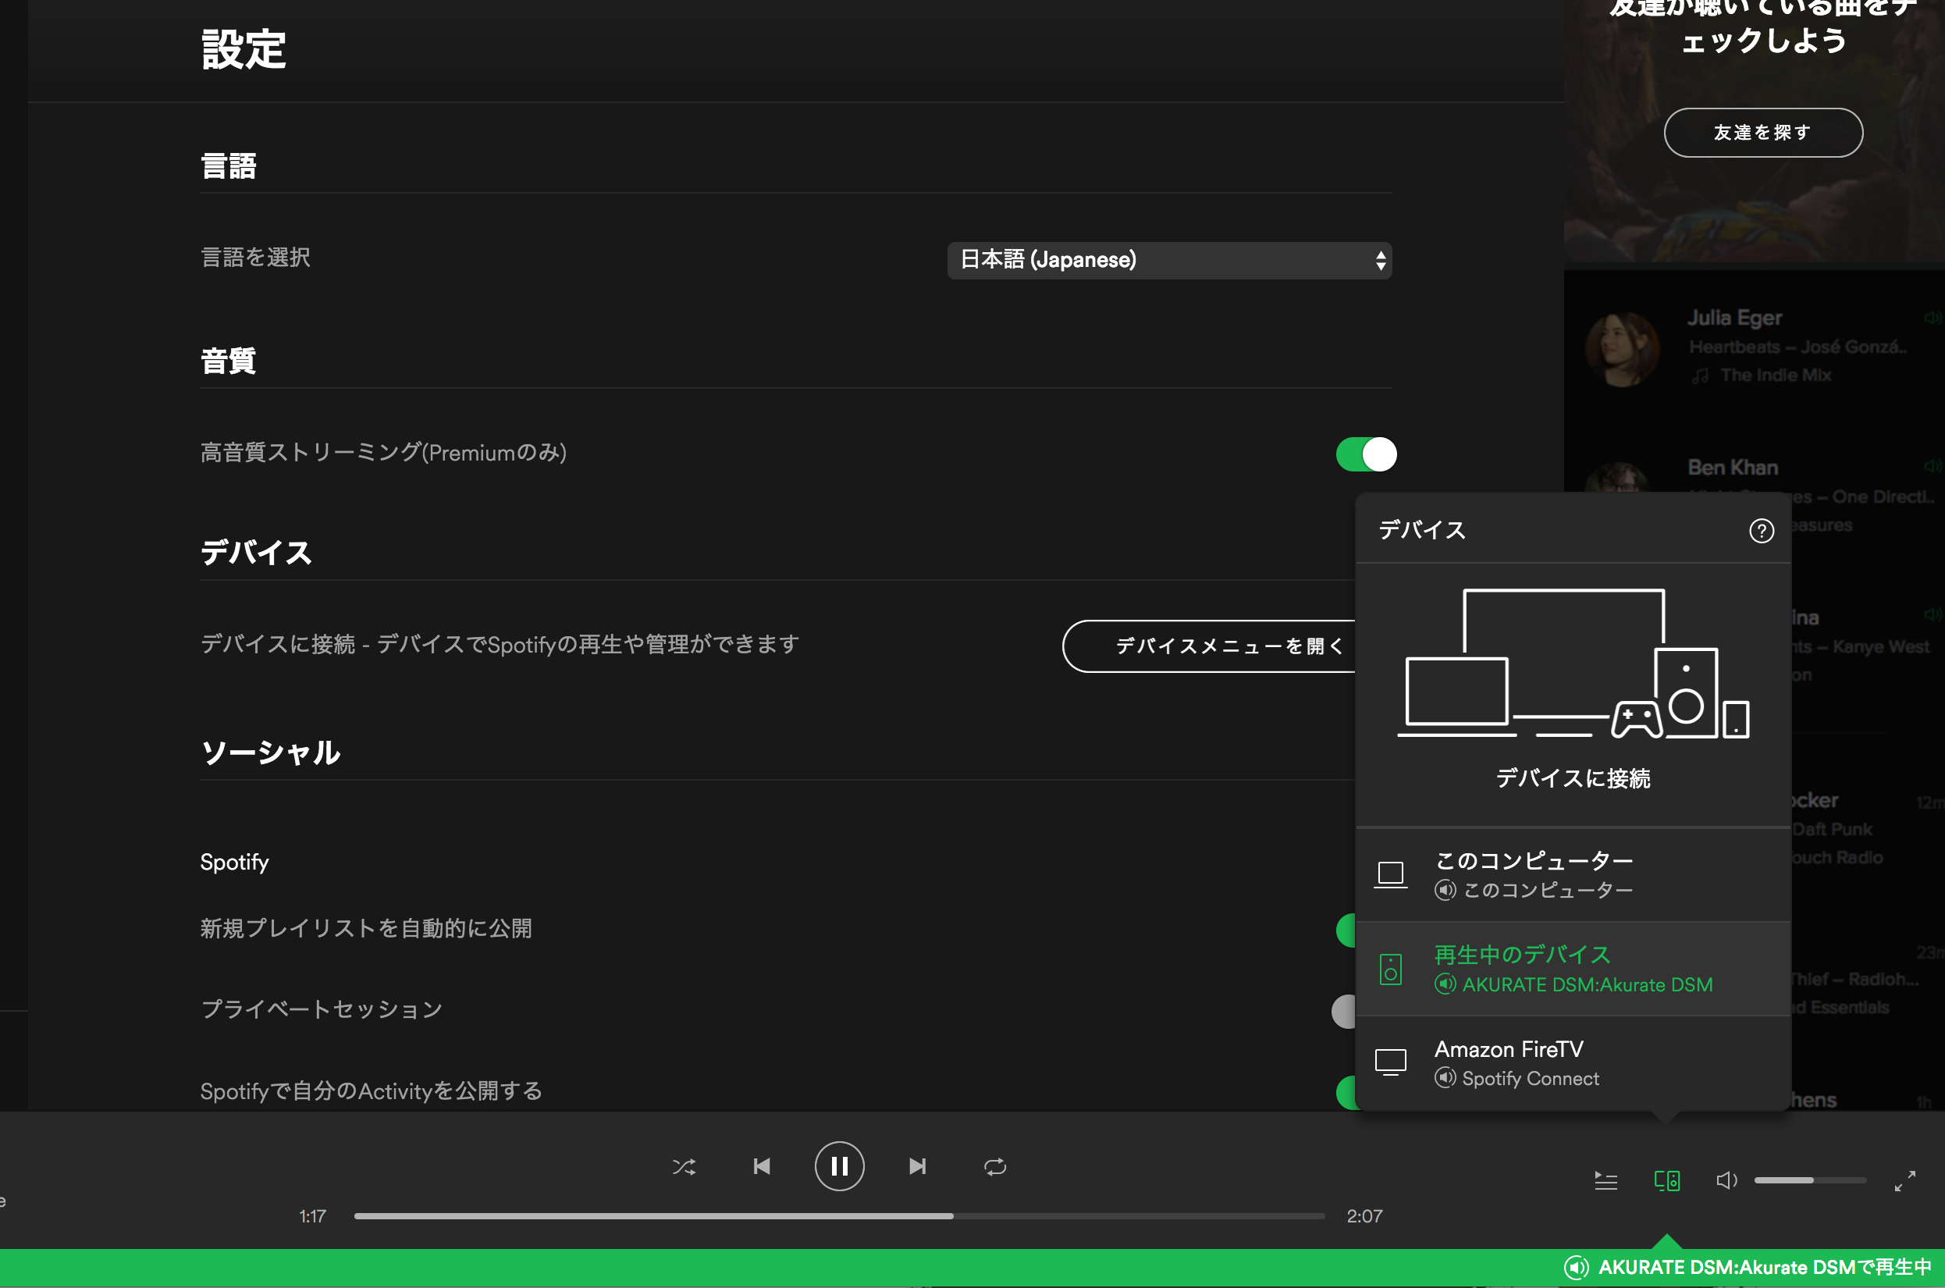Click the elapsed time 1:17
This screenshot has height=1288, width=1945.
[312, 1215]
